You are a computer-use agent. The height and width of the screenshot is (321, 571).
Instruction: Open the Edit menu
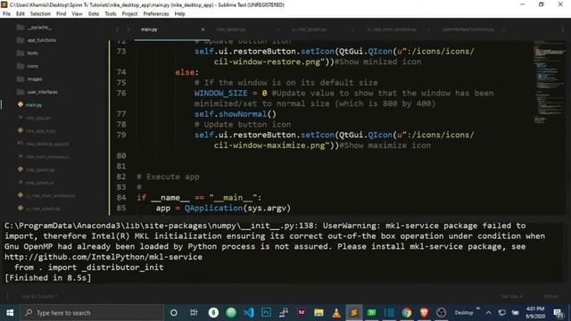[x=21, y=14]
